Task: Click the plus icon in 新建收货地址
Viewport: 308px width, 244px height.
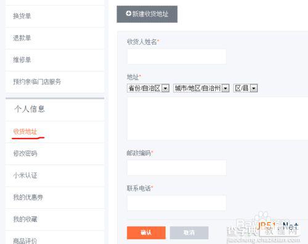Action: click(x=129, y=14)
